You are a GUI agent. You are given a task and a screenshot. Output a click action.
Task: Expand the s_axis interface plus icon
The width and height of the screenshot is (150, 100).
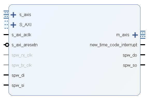pyautogui.click(x=13, y=15)
